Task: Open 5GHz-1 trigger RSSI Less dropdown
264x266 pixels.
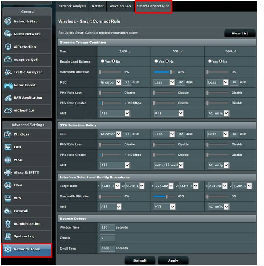Action: [164, 82]
